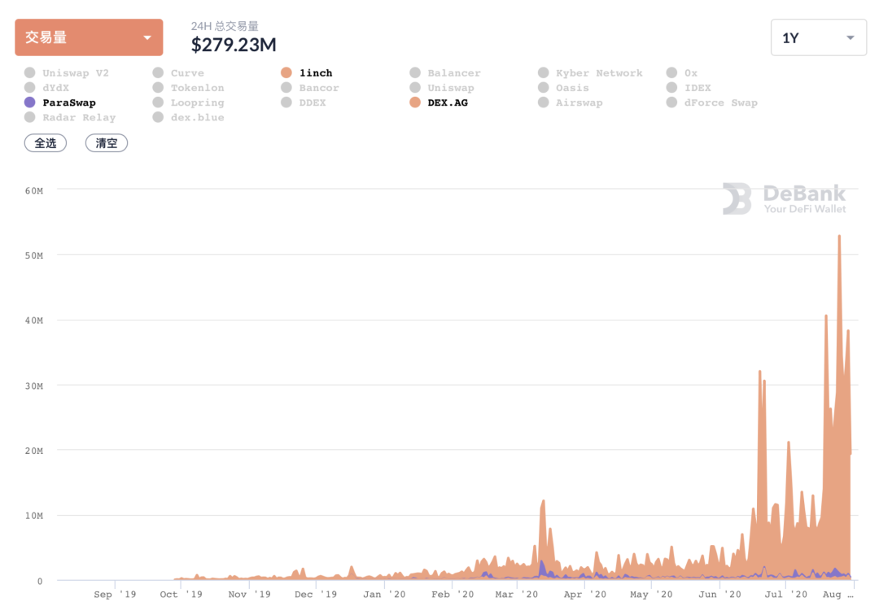Click the Nov '19 x-axis label
Viewport: 879px width, 615px height.
pyautogui.click(x=250, y=595)
